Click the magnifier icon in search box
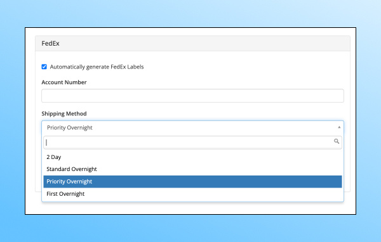381x242 pixels. [x=337, y=141]
